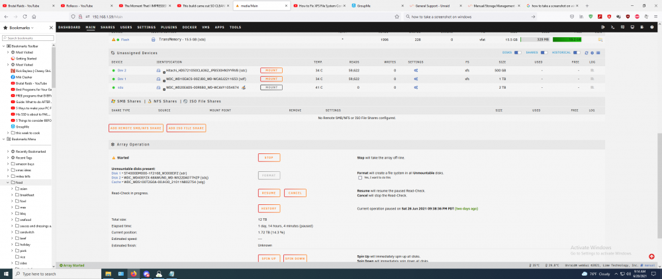Open Windows Start menu
Image resolution: width=662 pixels, height=279 pixels.
pos(7,274)
